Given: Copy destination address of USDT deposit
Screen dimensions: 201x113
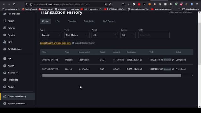Looking at the screenshot, I should [x=141, y=60].
